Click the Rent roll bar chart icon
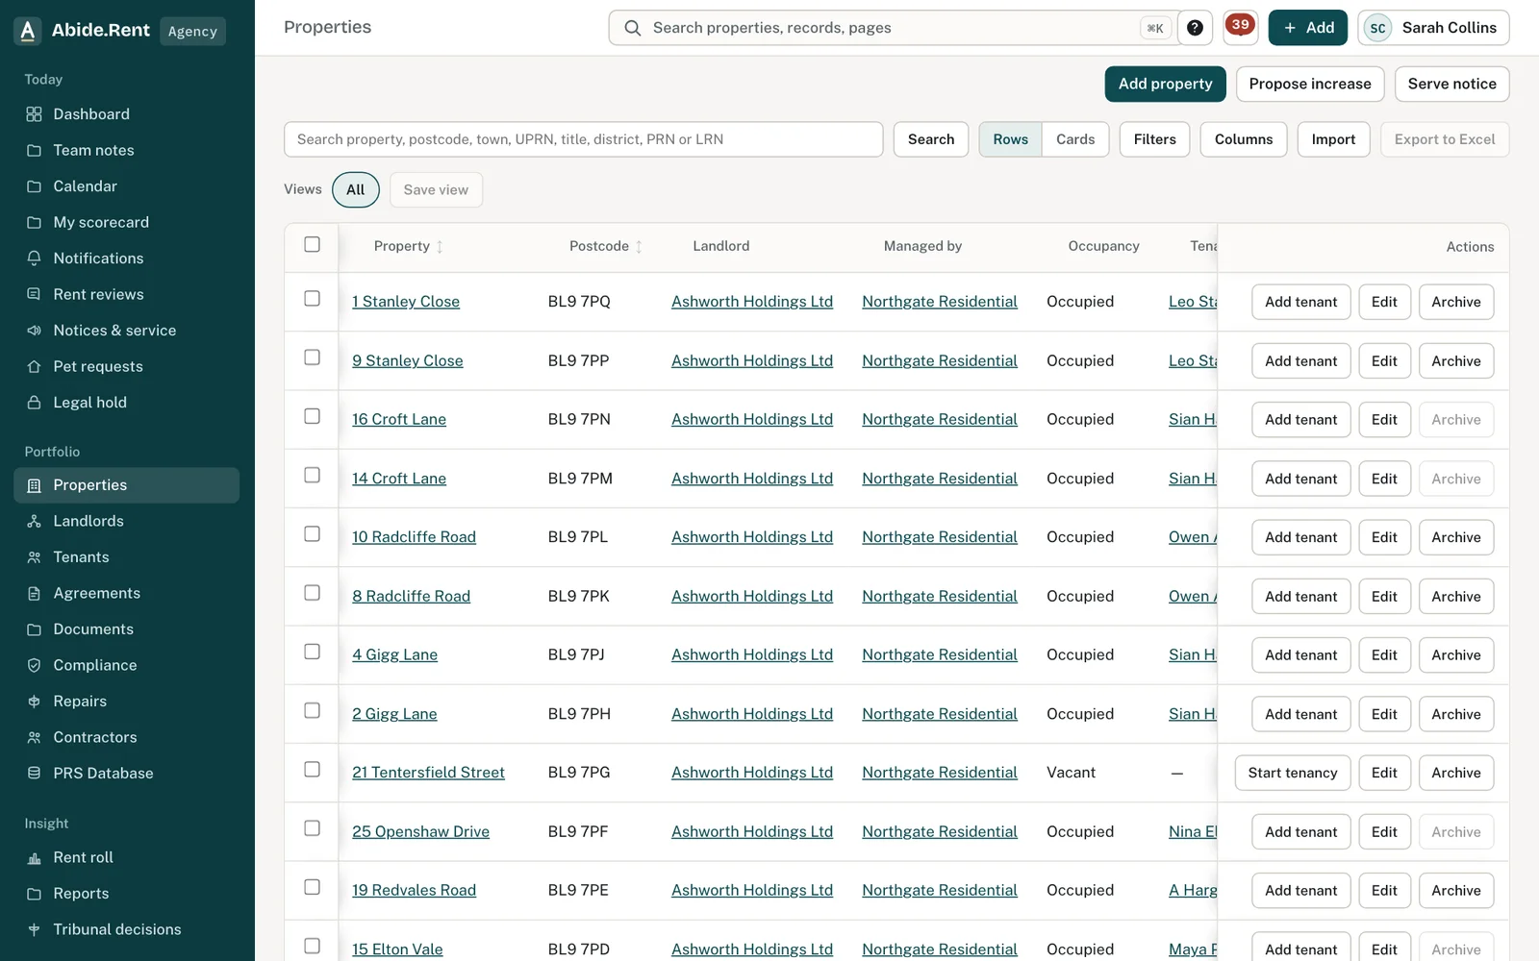Image resolution: width=1539 pixels, height=961 pixels. pyautogui.click(x=34, y=857)
